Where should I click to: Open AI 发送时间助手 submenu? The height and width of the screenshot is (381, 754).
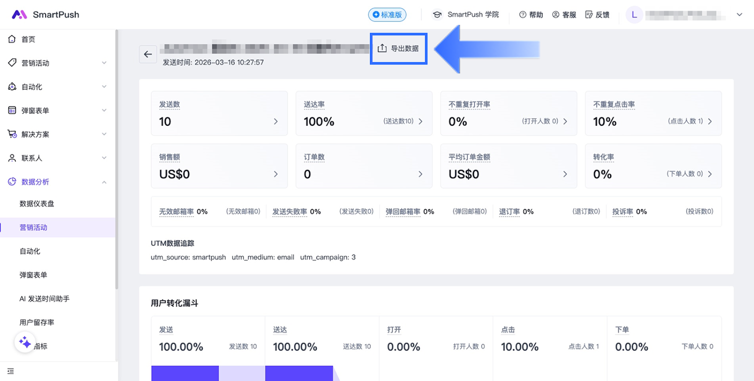tap(44, 299)
